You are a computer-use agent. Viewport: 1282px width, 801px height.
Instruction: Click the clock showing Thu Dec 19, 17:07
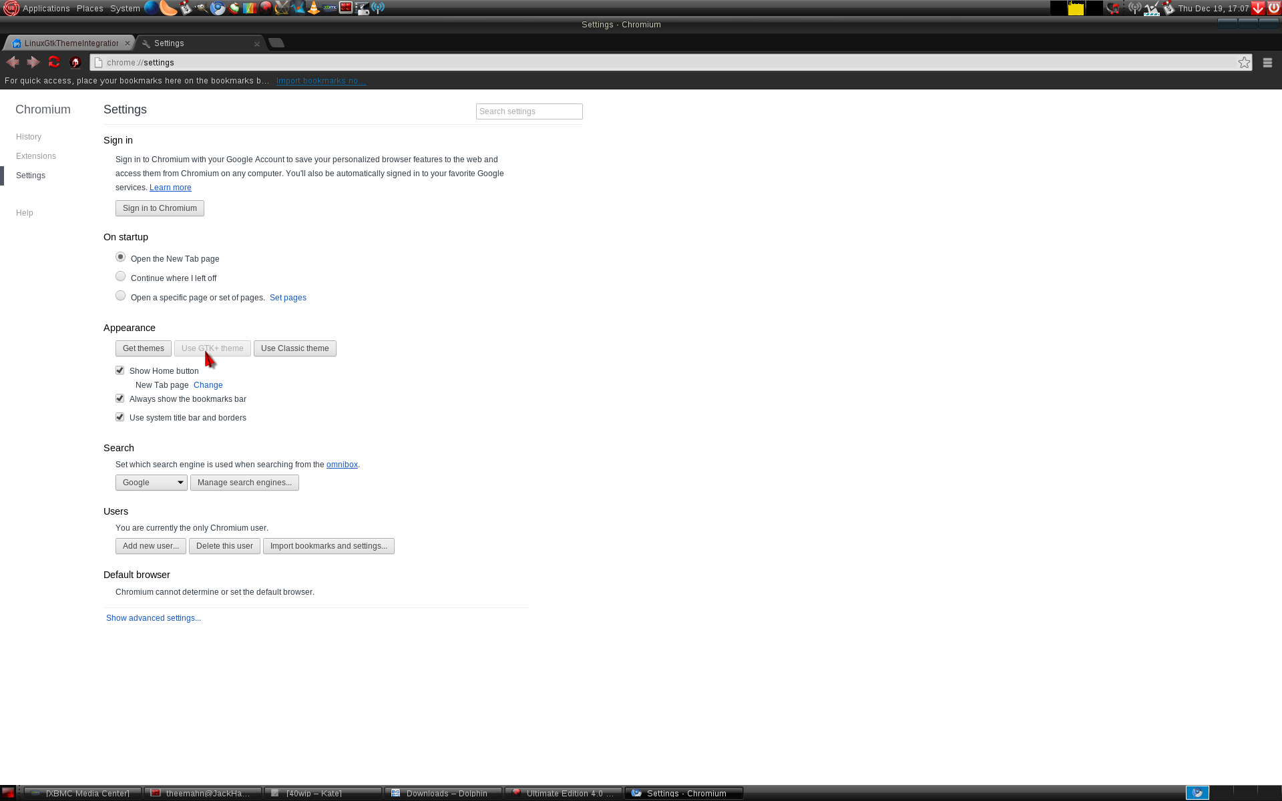1213,9
